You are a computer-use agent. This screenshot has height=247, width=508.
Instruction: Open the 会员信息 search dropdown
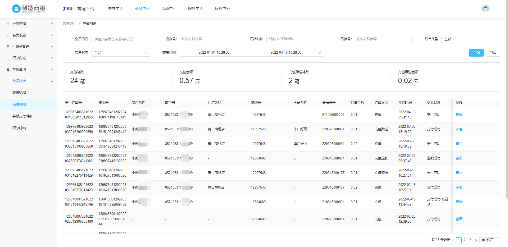(x=121, y=39)
